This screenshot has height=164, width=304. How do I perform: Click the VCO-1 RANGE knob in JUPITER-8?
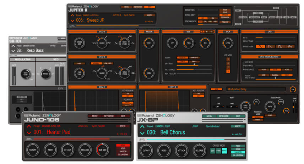[102, 43]
